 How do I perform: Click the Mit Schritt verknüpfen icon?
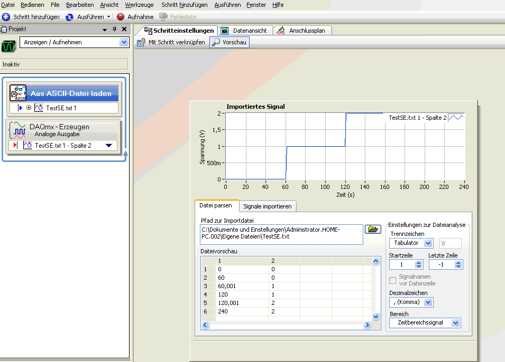tap(141, 42)
